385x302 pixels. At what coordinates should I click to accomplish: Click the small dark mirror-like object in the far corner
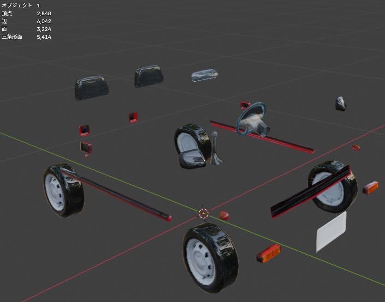341,103
